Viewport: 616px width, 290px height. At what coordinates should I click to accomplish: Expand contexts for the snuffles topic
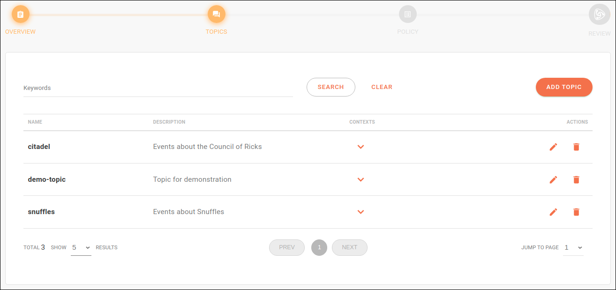tap(361, 212)
